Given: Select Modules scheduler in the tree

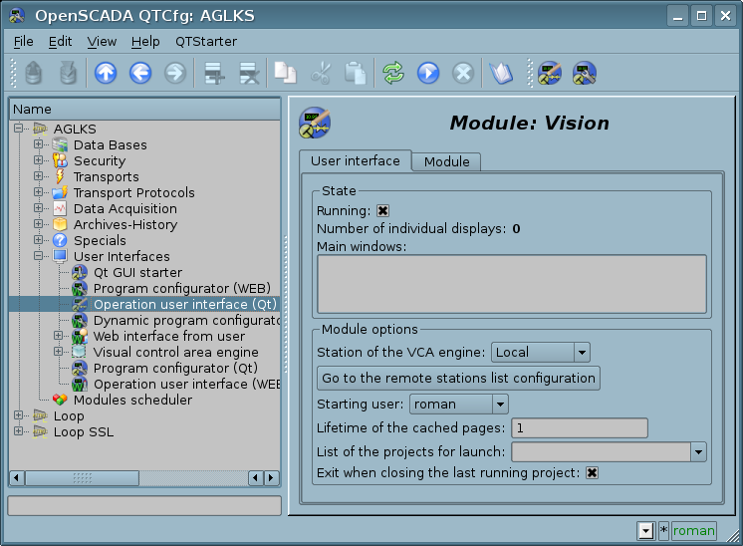Looking at the screenshot, I should pos(132,400).
